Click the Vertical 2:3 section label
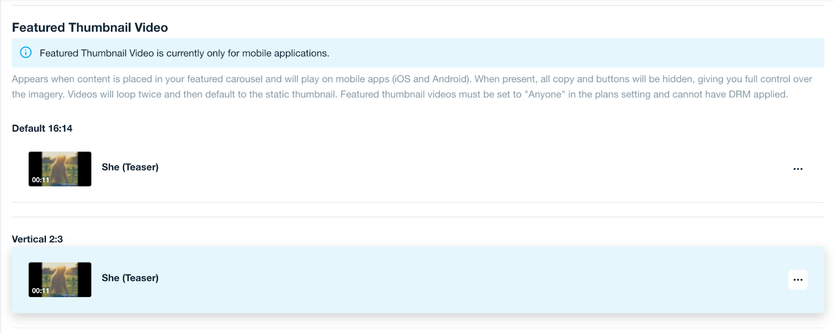 click(38, 239)
